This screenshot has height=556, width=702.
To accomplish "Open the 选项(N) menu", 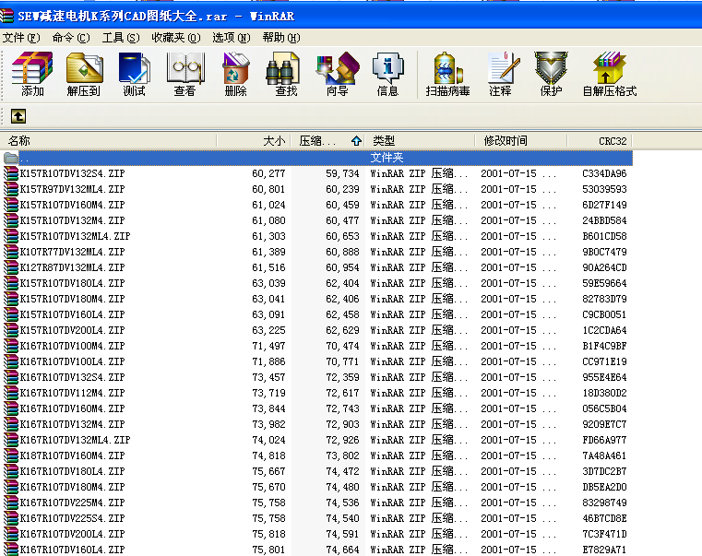I will pyautogui.click(x=231, y=38).
